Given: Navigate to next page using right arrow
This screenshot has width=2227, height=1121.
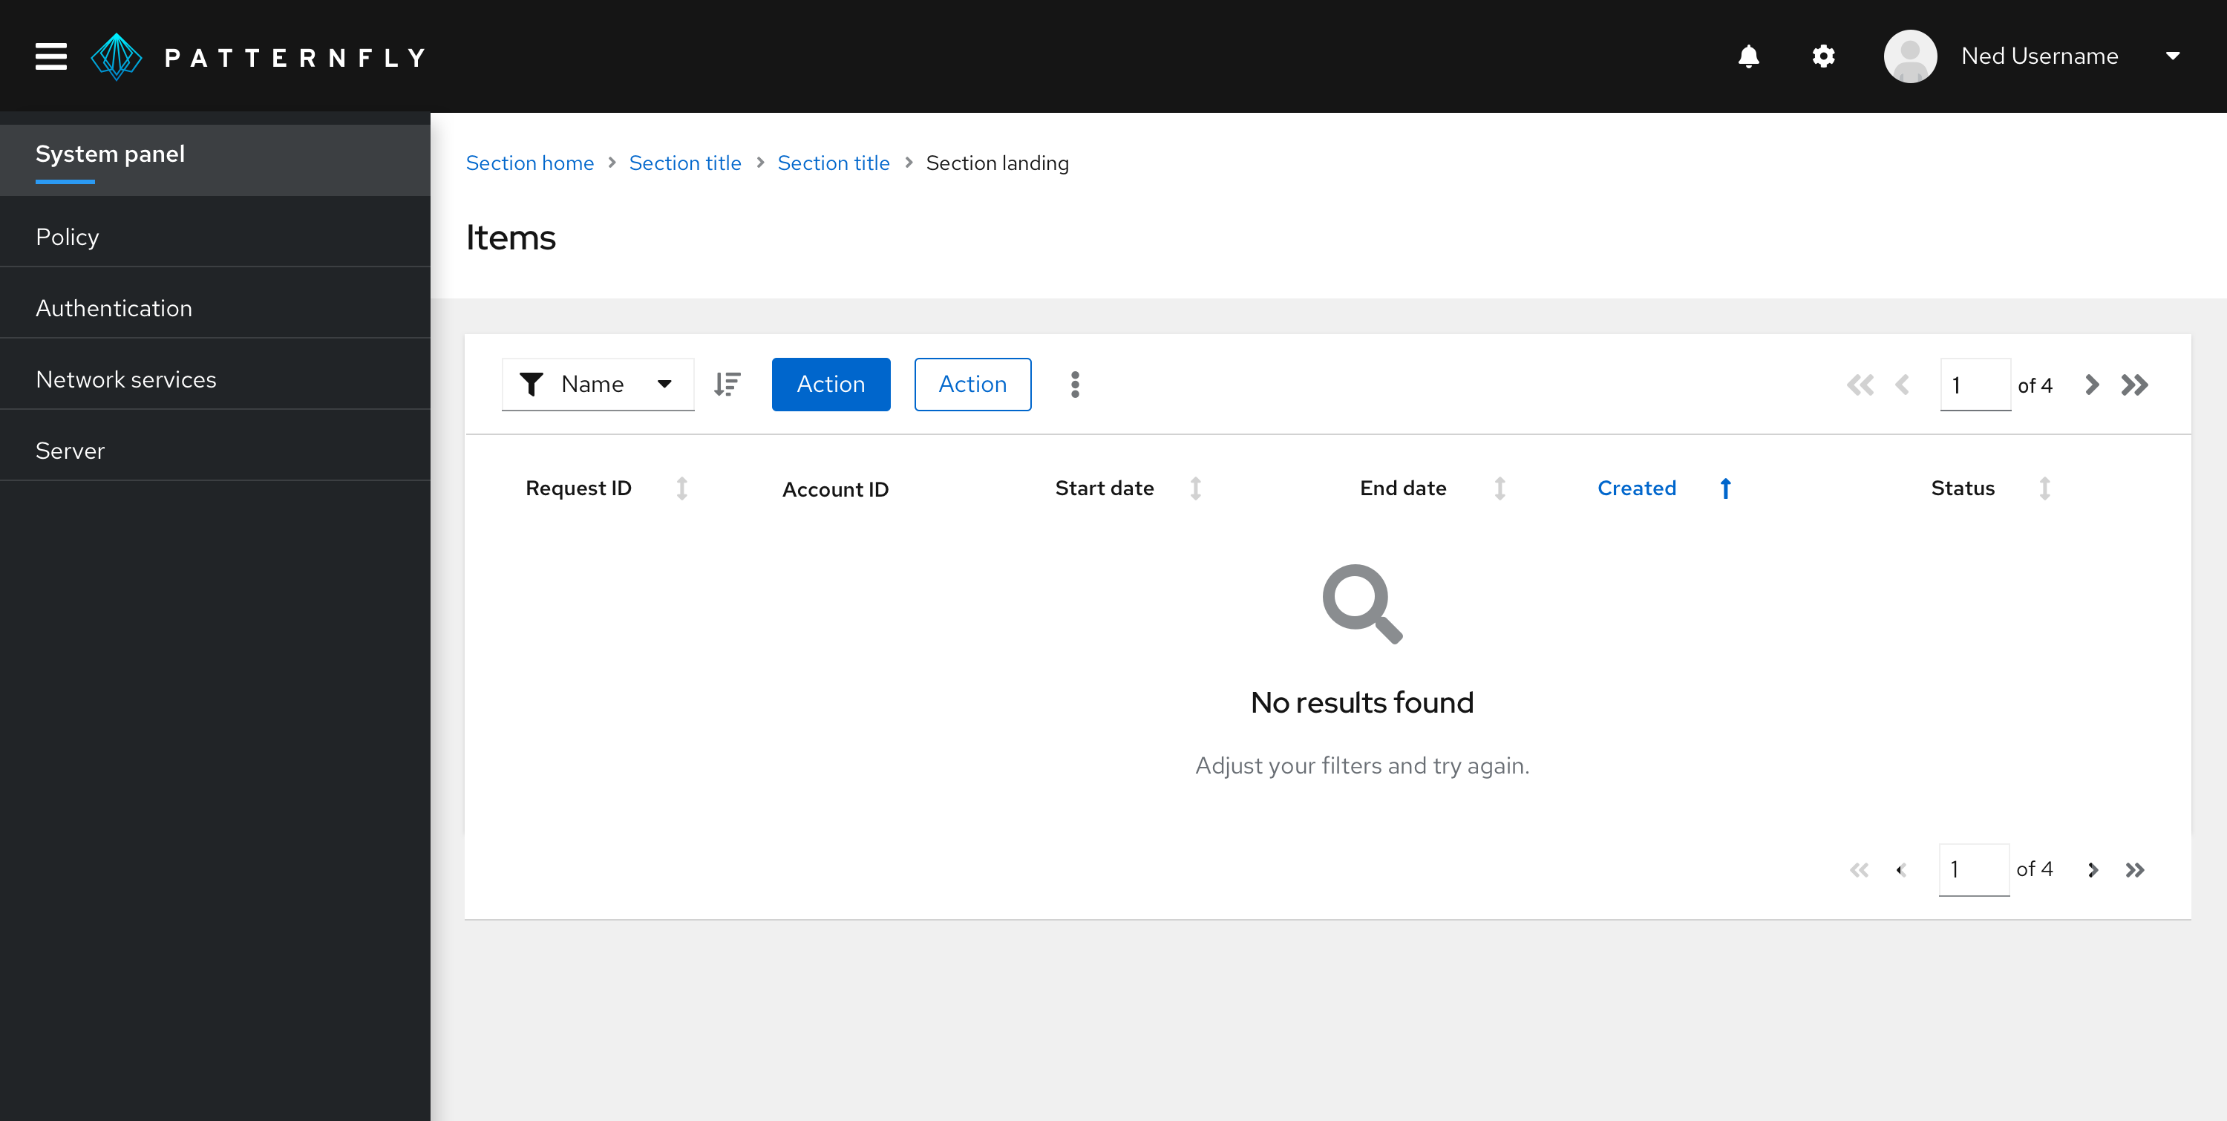Looking at the screenshot, I should (2091, 385).
